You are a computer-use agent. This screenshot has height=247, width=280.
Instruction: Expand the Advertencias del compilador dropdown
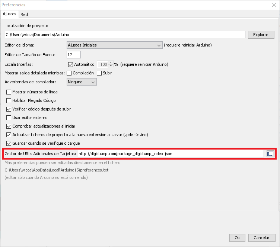82,82
